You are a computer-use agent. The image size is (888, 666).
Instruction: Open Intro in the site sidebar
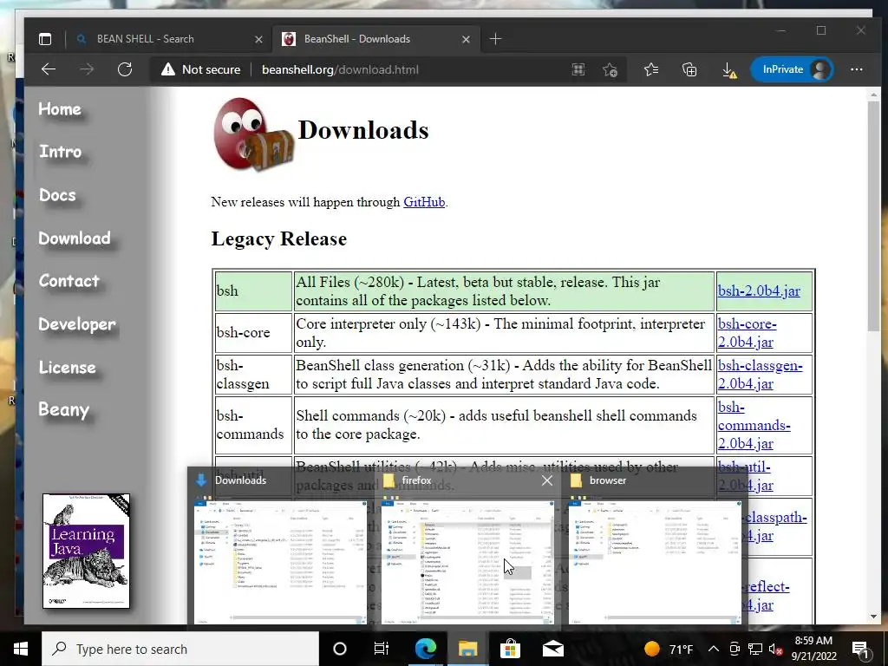point(61,152)
